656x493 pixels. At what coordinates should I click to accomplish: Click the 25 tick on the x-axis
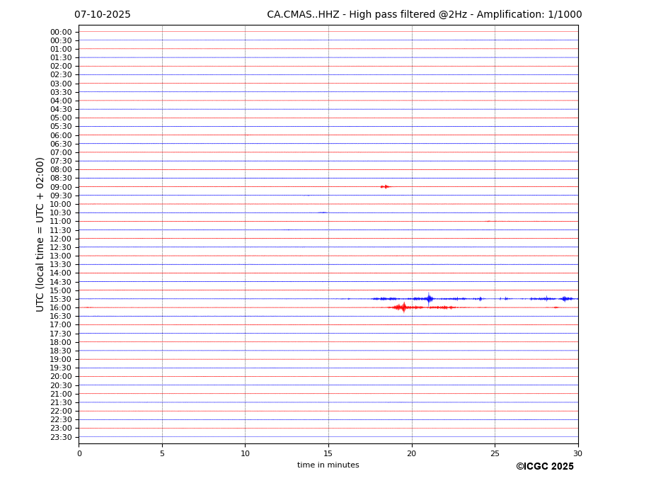tap(495, 454)
